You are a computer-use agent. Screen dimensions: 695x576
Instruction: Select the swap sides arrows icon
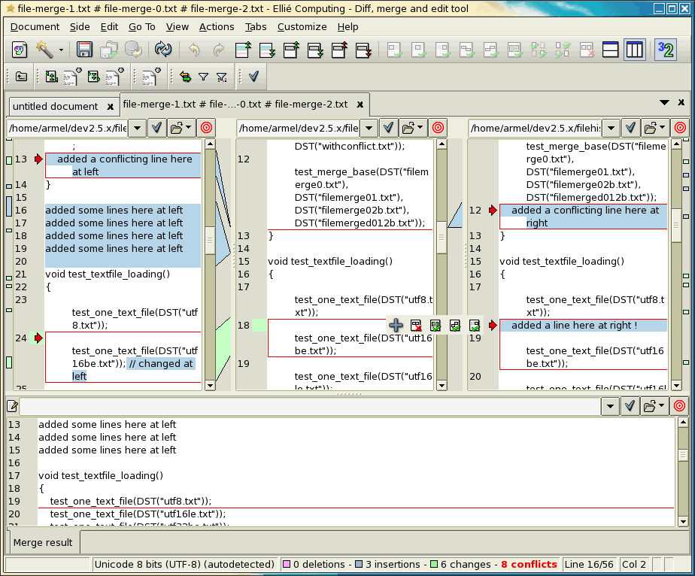coord(186,76)
